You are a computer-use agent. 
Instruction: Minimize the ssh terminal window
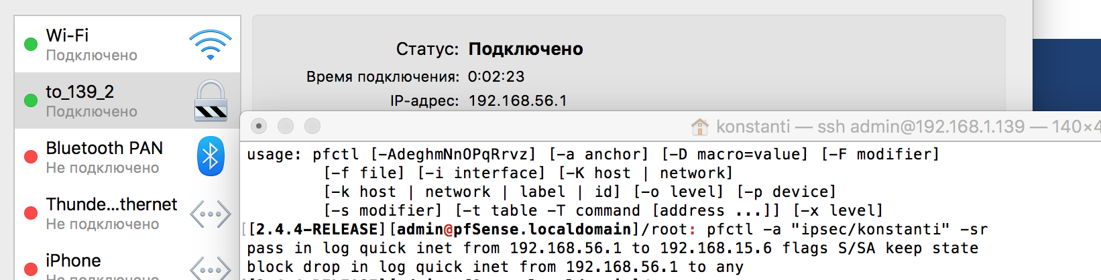point(286,126)
